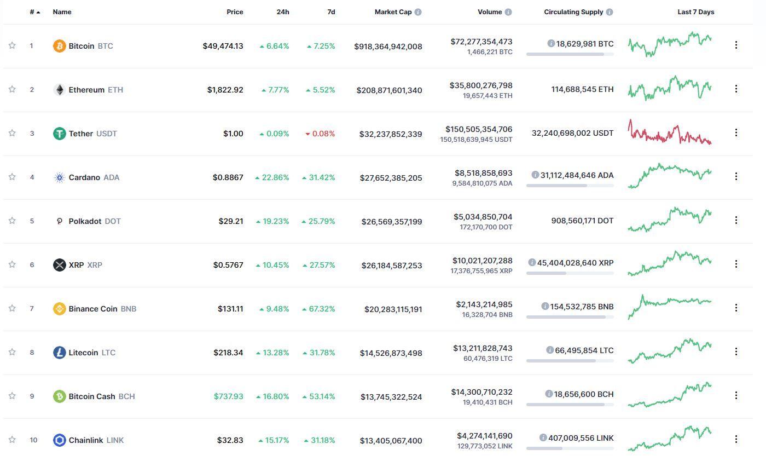Open the Ethereum ETH name link
The image size is (766, 461).
96,90
